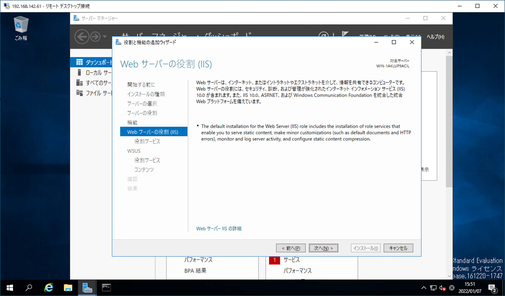Screen dimensions: 505x296
Task: Go to the 機能 wizard step
Action: tap(132, 122)
